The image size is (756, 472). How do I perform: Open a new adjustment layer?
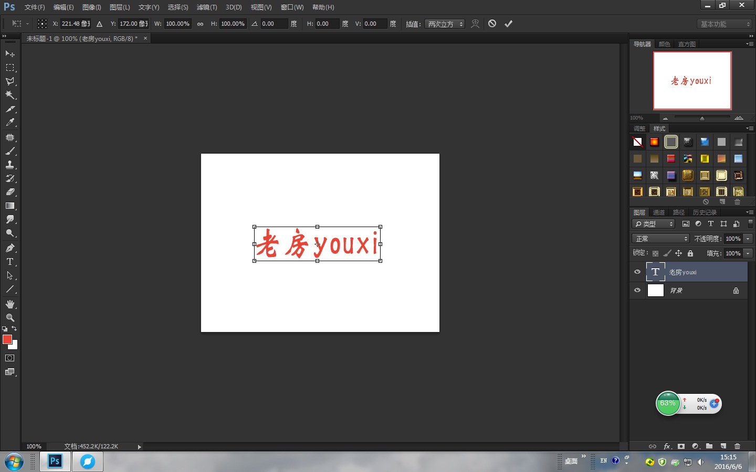tap(695, 446)
